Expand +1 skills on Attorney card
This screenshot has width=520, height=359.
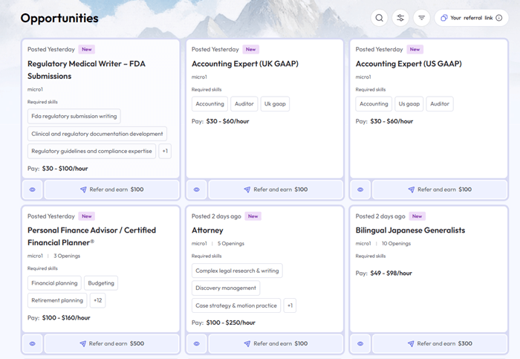click(290, 305)
